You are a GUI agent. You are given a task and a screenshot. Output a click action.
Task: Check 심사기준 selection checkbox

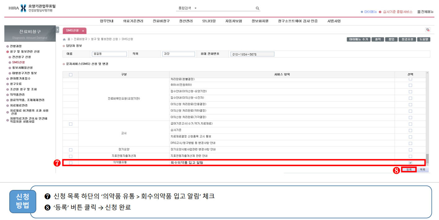click(410, 130)
